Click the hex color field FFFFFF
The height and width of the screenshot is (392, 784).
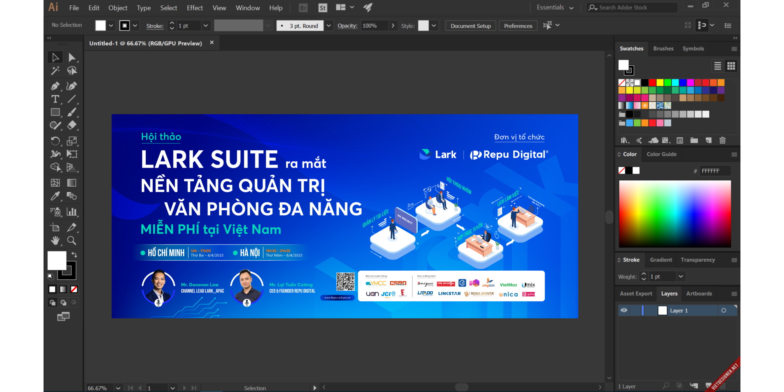point(715,171)
